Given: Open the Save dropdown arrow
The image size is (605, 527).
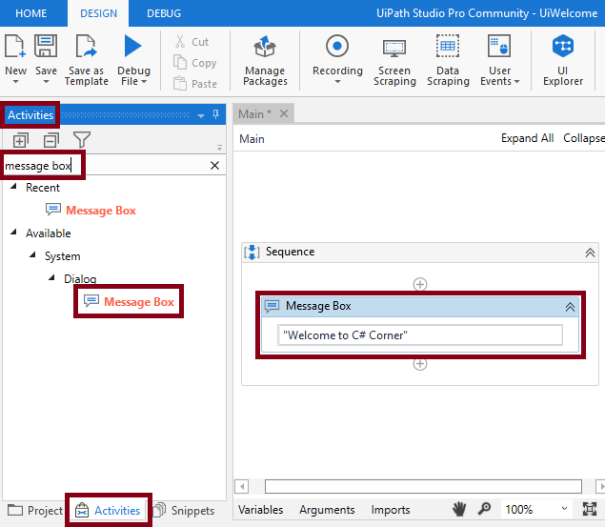Looking at the screenshot, I should tap(46, 82).
